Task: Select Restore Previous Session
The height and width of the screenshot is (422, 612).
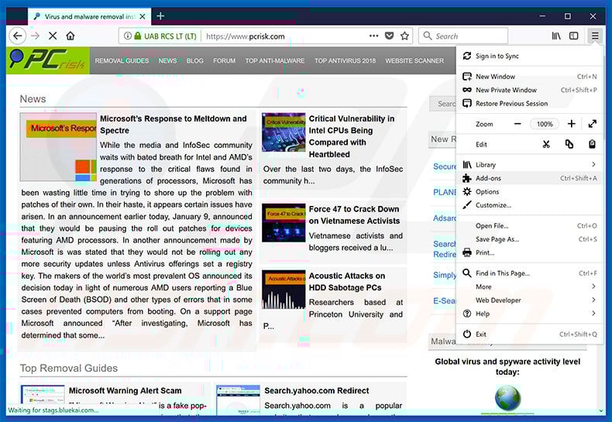Action: click(x=529, y=103)
